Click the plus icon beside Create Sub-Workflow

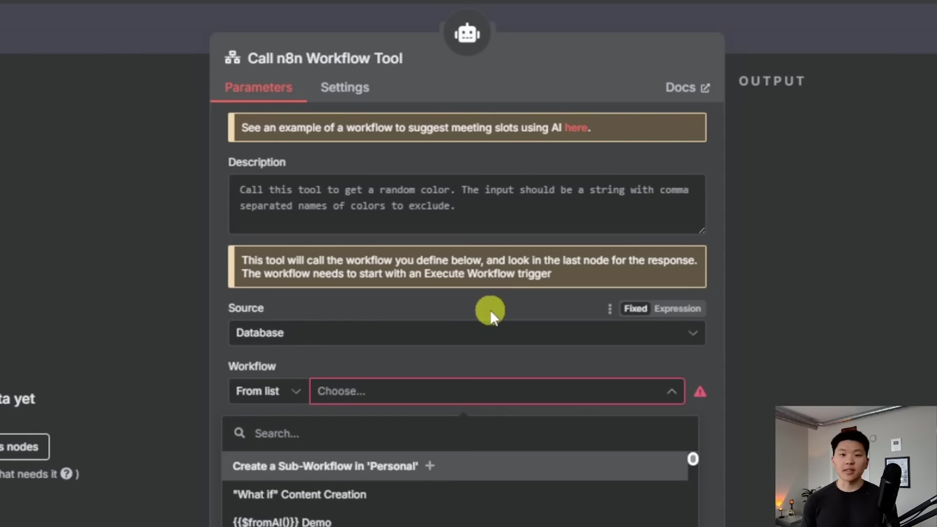click(x=429, y=466)
